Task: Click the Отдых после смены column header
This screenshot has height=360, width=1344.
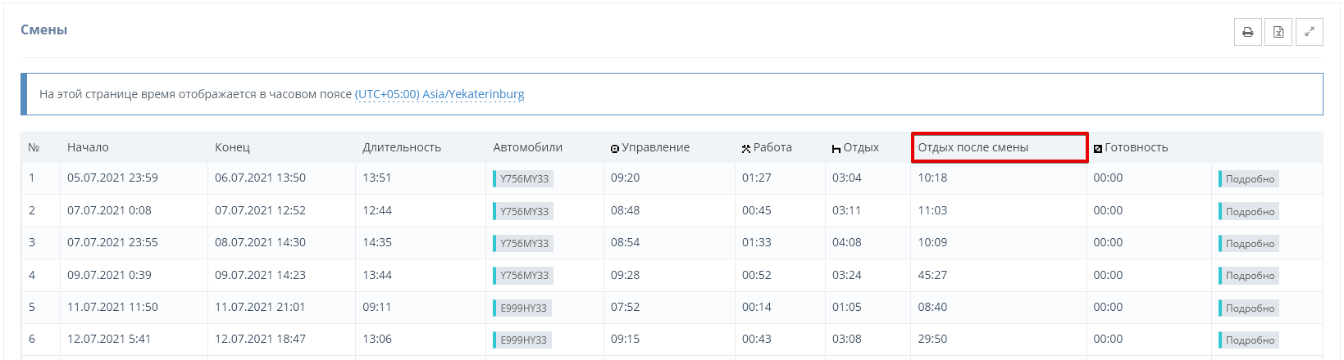Action: coord(973,148)
